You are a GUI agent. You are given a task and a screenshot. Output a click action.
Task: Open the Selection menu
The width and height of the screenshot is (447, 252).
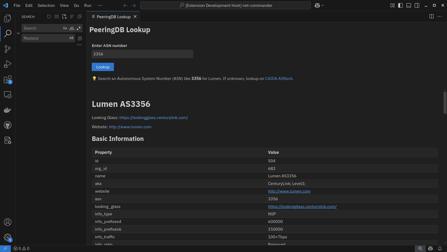coord(46,5)
